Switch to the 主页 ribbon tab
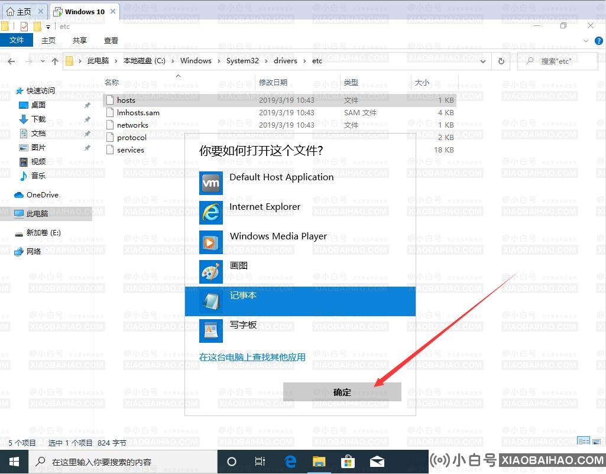The width and height of the screenshot is (606, 474). pyautogui.click(x=48, y=41)
